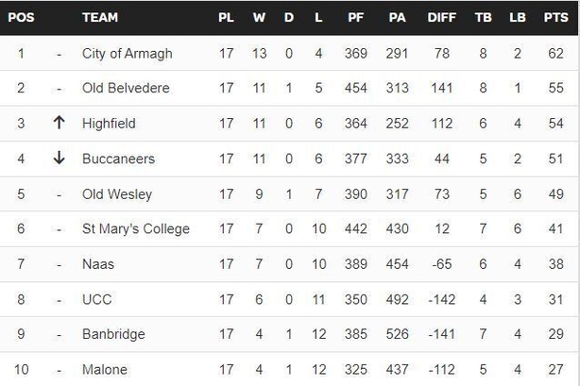Select the TB column header
This screenshot has width=580, height=386.
click(483, 17)
